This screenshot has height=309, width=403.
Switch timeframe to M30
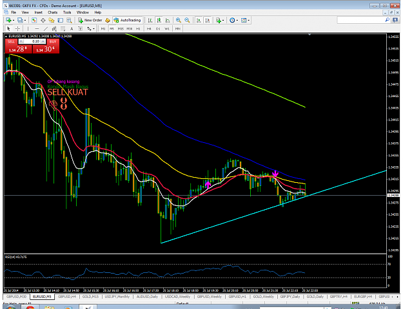pos(129,29)
